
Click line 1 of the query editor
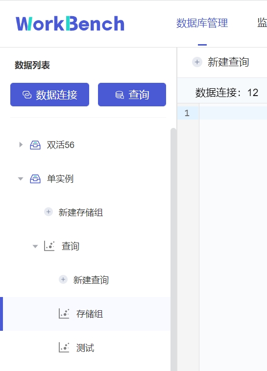tap(233, 113)
